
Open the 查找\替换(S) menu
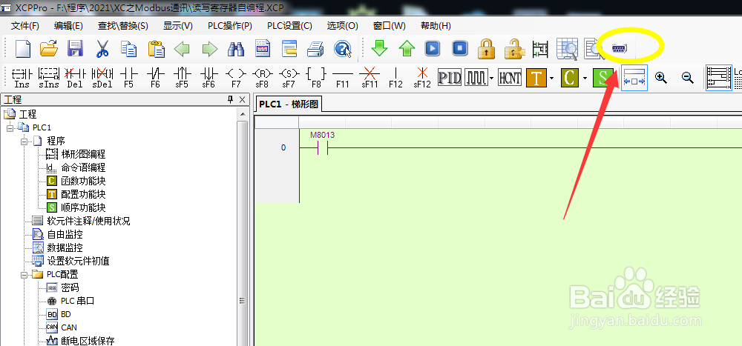[x=123, y=26]
